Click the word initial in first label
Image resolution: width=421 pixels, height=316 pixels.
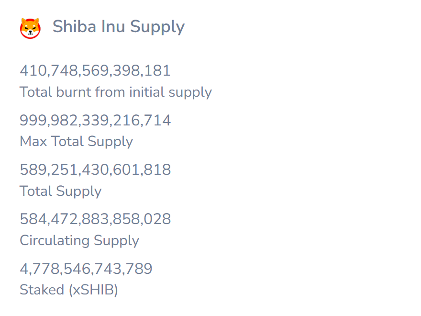tap(147, 92)
